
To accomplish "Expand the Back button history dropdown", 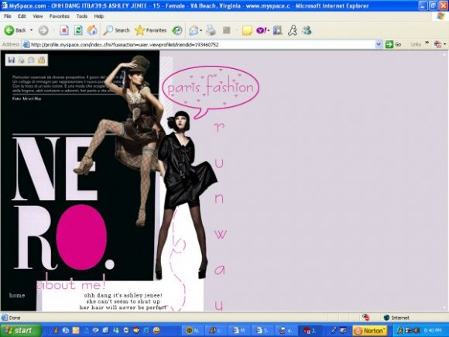I will 31,30.
